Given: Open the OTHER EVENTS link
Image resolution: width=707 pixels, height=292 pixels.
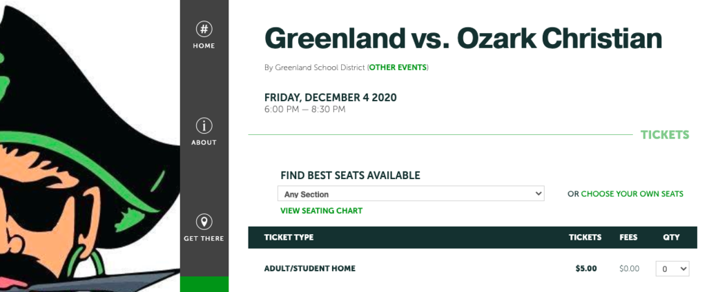Looking at the screenshot, I should point(398,67).
